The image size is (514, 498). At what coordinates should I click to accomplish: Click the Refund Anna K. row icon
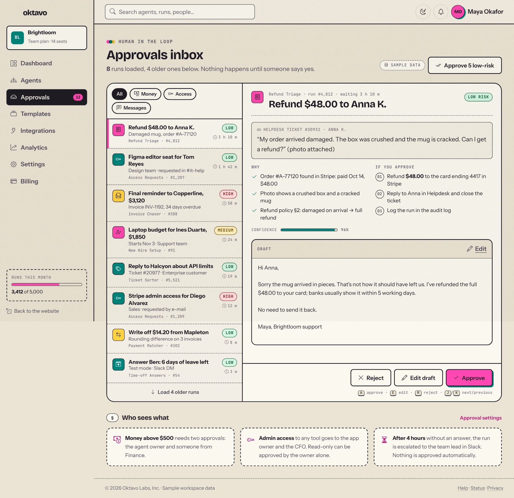pyautogui.click(x=118, y=130)
